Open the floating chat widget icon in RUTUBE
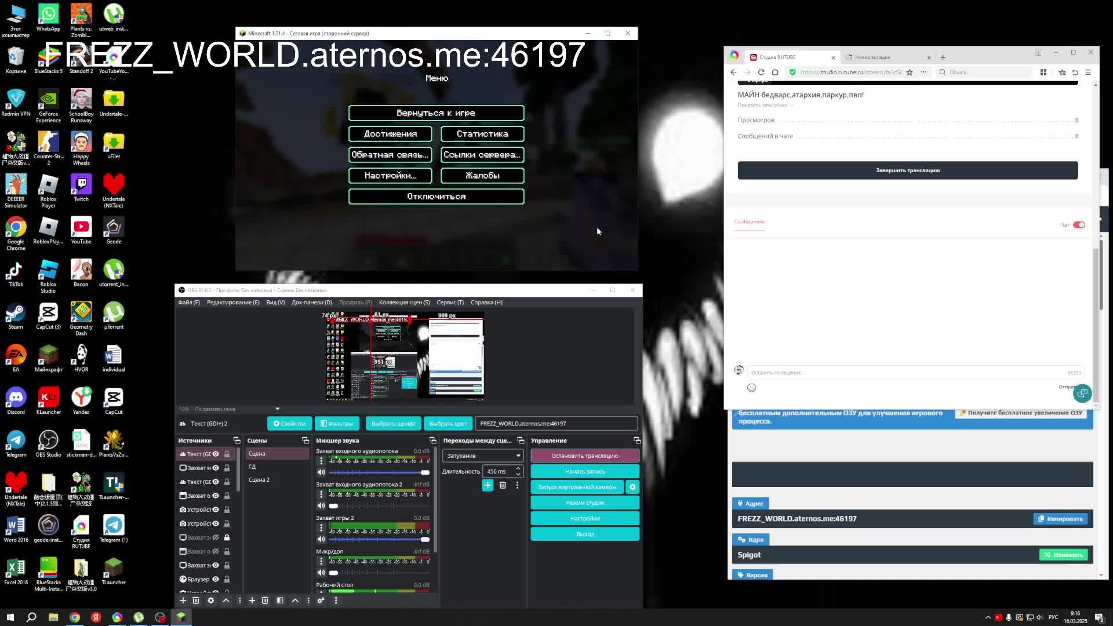1113x626 pixels. (1082, 394)
